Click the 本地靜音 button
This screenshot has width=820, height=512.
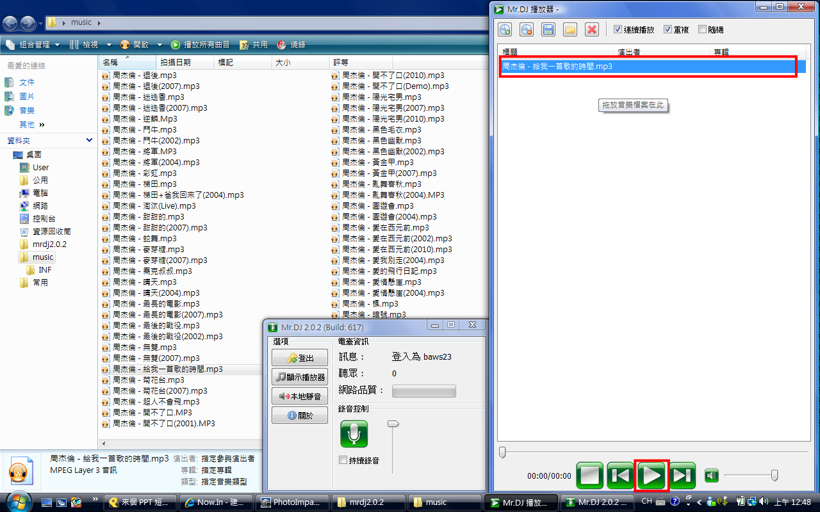coord(300,396)
